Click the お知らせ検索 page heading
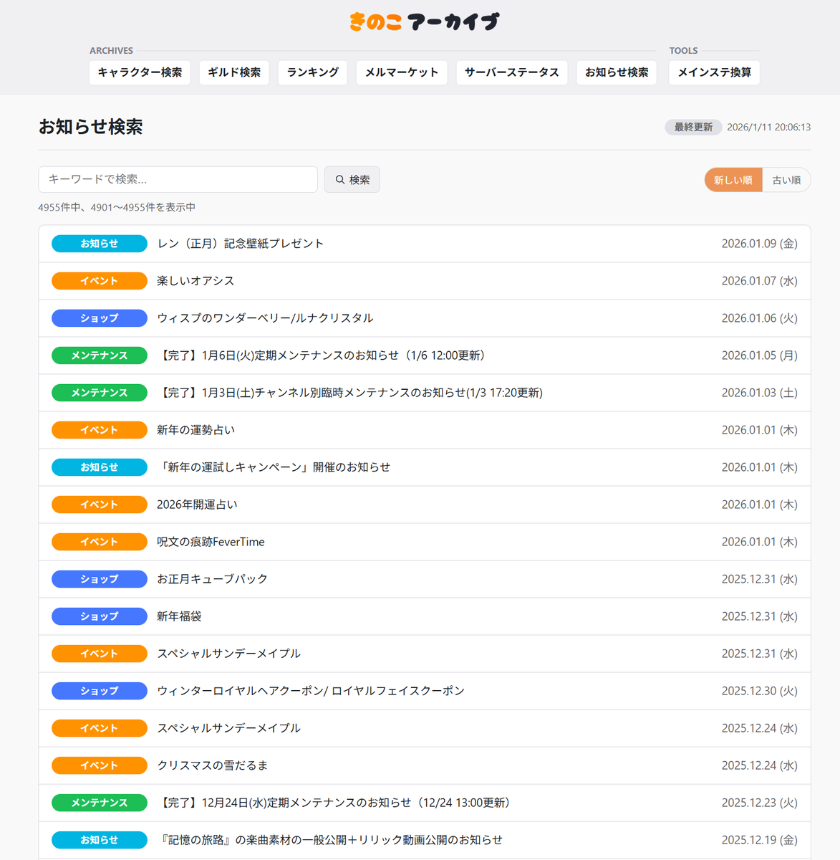 click(91, 127)
